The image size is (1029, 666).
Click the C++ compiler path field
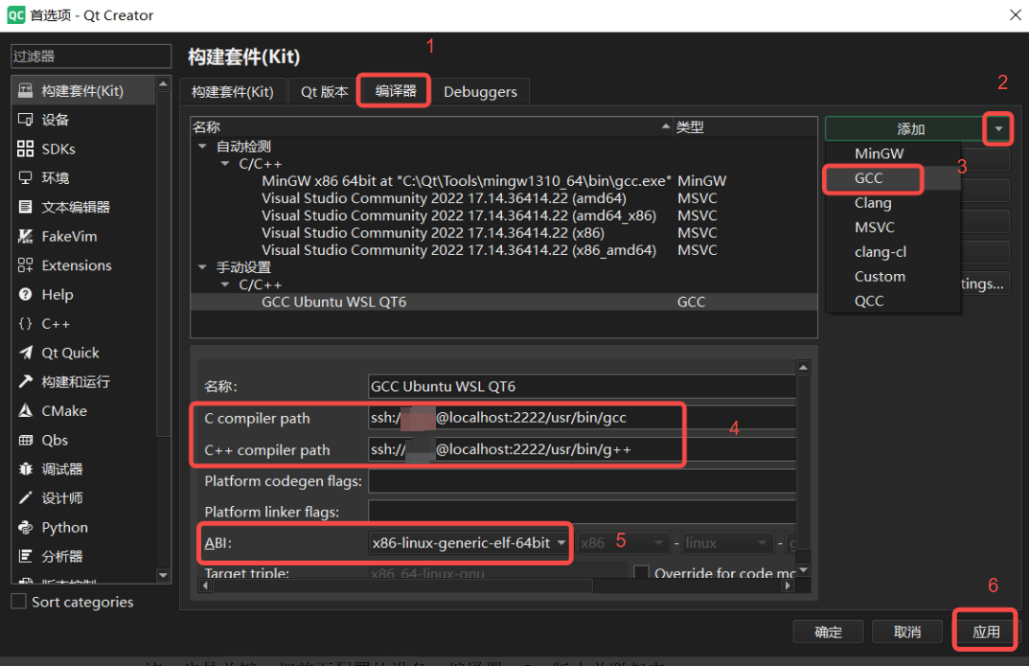[x=582, y=448]
